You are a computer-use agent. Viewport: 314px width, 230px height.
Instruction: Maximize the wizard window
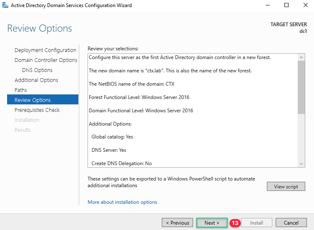click(x=286, y=5)
